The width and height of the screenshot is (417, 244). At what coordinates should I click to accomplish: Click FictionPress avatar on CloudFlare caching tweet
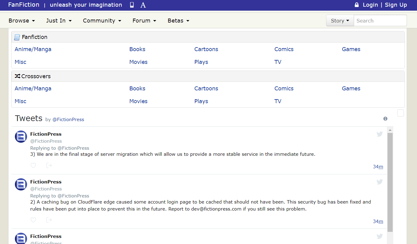coord(21,184)
